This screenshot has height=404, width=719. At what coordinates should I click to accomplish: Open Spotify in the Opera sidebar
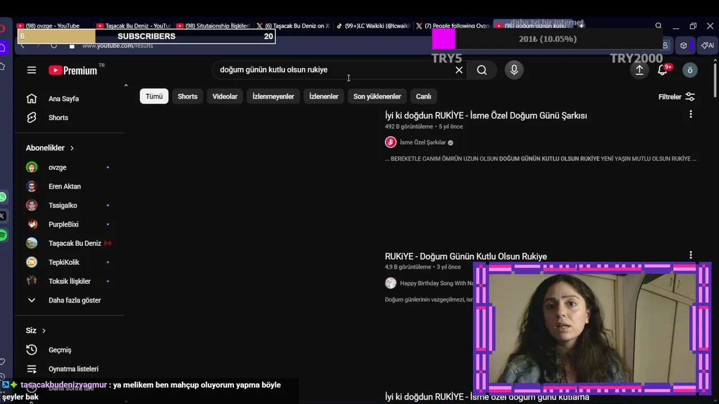click(3, 235)
